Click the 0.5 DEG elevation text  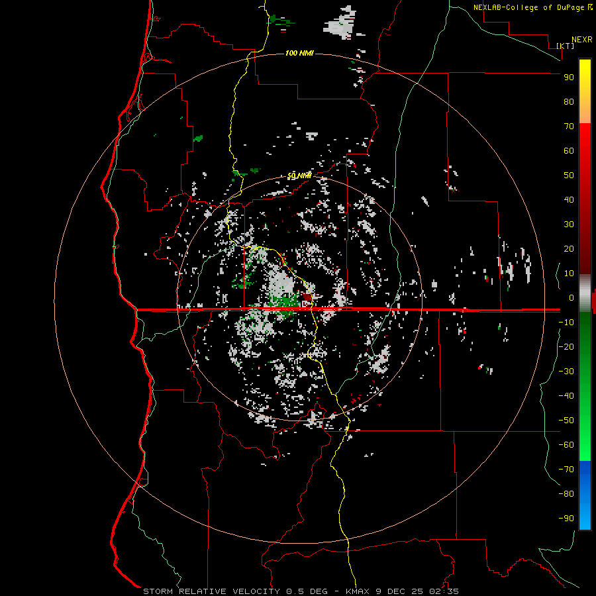[x=307, y=591]
